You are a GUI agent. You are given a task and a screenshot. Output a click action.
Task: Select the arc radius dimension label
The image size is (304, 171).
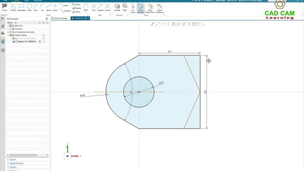point(82,95)
